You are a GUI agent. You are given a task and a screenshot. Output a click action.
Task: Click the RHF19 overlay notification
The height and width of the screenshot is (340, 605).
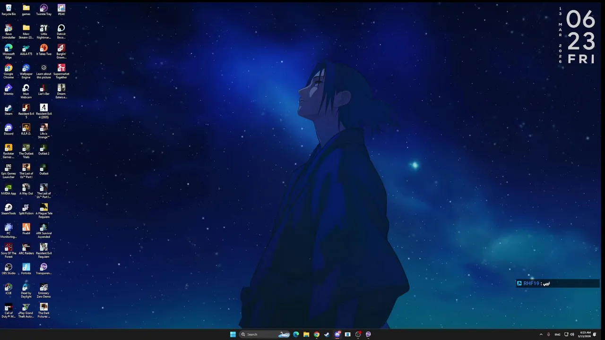[x=558, y=283]
